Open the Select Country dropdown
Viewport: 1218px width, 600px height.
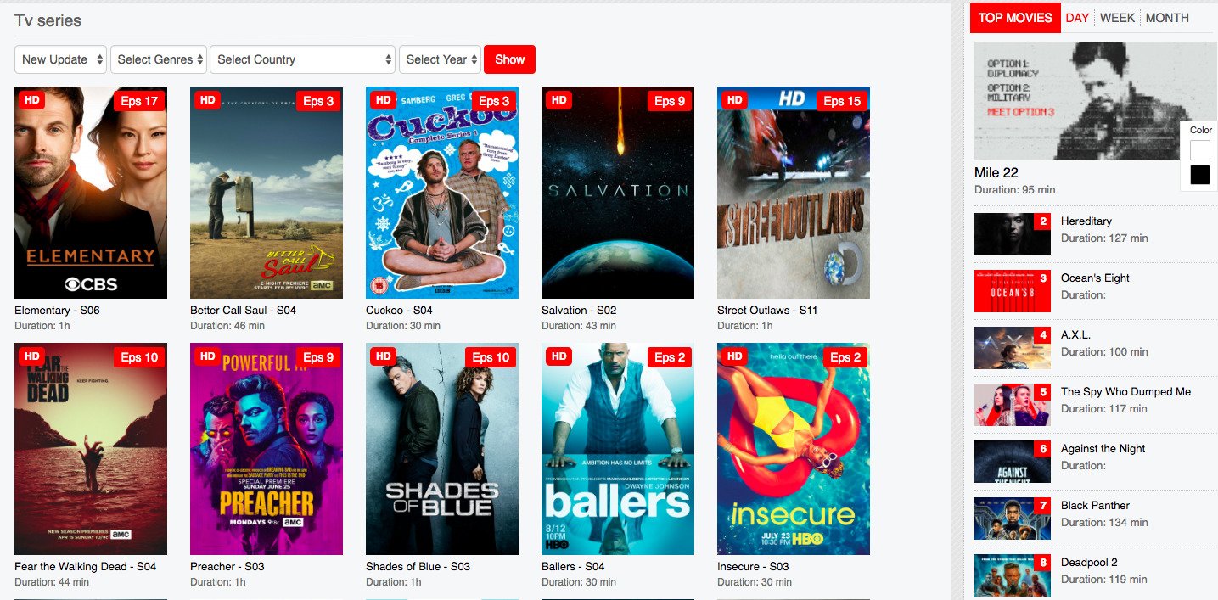(303, 59)
